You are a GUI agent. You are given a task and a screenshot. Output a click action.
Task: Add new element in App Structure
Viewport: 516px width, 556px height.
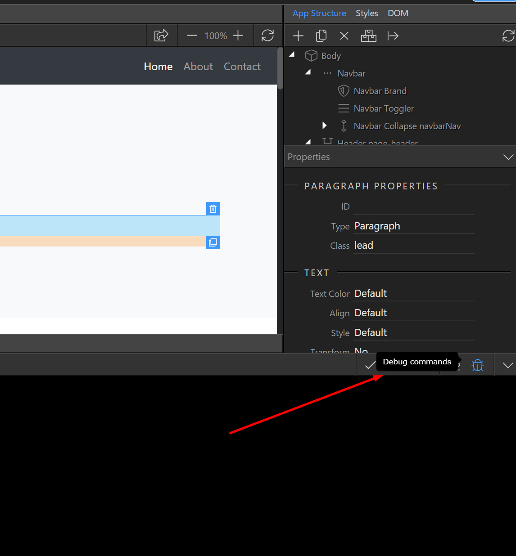pos(298,36)
